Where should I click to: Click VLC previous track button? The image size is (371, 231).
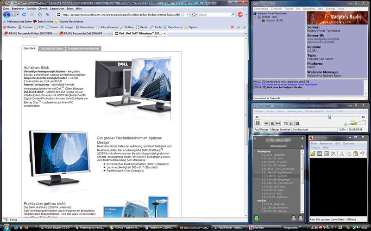tap(266, 123)
